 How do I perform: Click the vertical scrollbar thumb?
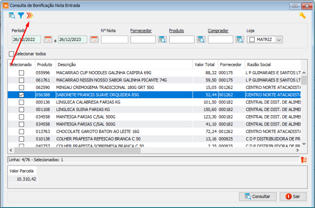point(304,80)
